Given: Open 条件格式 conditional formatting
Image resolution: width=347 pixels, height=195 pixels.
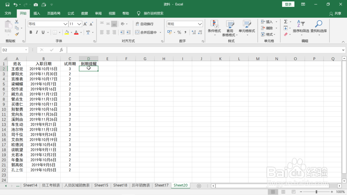Looking at the screenshot, I should coord(214,28).
